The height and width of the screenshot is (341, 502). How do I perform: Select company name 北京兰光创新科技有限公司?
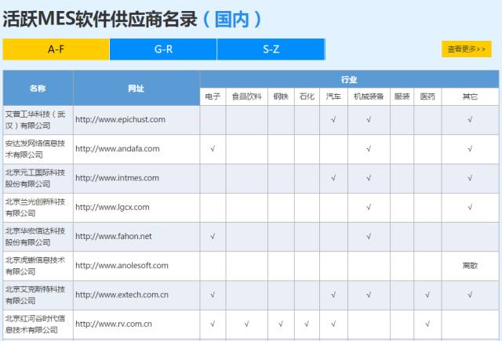pos(38,207)
